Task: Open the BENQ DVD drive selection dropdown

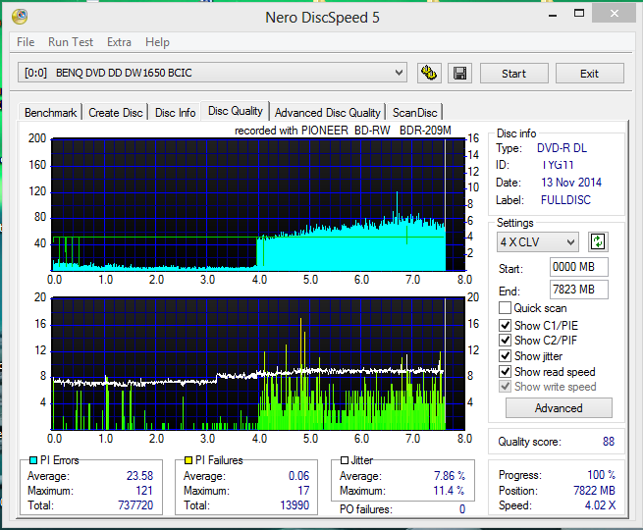Action: 212,73
